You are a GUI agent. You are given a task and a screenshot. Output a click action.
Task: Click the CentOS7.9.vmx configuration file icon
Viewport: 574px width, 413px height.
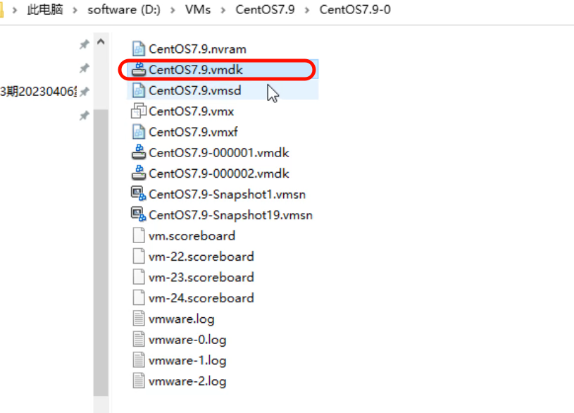(139, 111)
